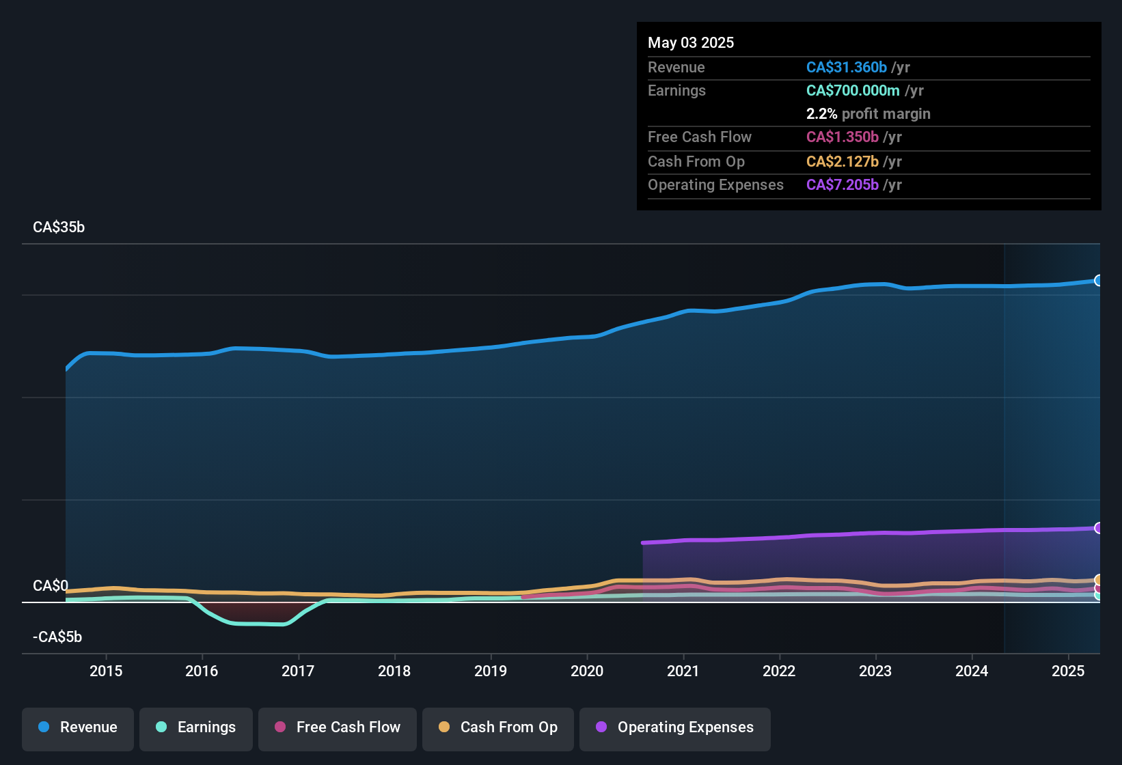The width and height of the screenshot is (1122, 765).
Task: Click the 2.2% profit margin text
Action: click(868, 113)
